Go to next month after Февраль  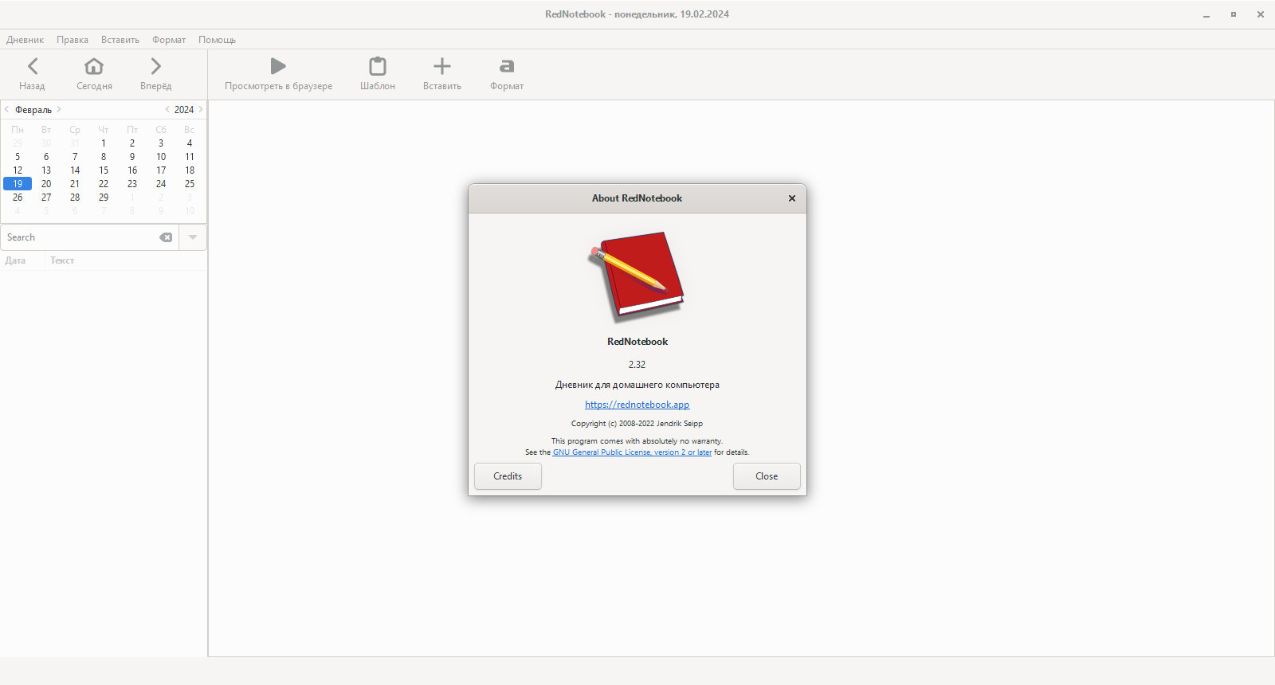click(59, 110)
